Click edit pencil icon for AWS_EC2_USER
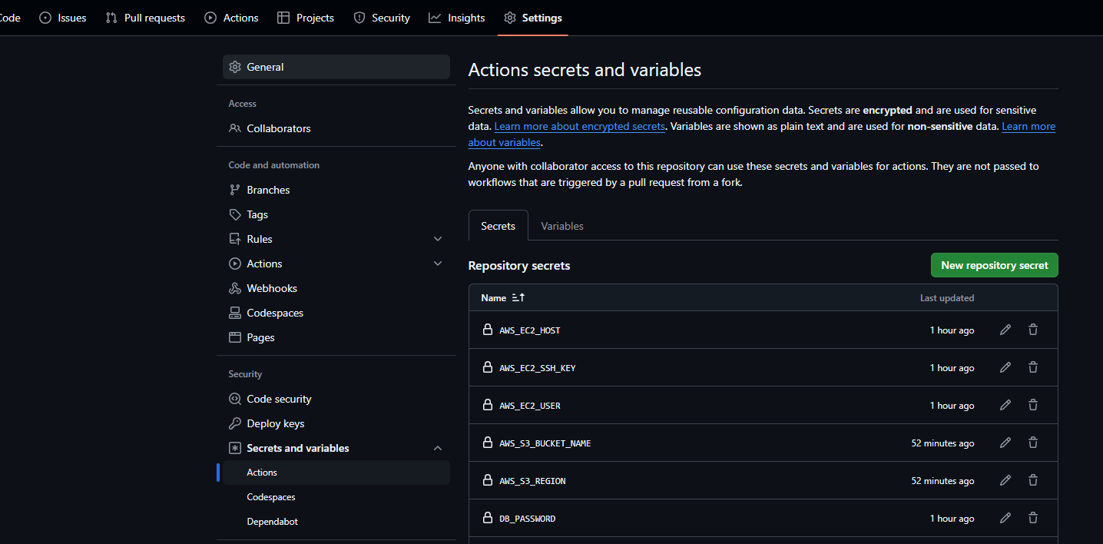The height and width of the screenshot is (544, 1103). (1005, 405)
